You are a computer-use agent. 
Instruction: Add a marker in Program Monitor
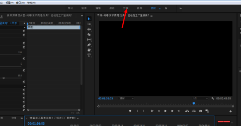(x=130, y=111)
